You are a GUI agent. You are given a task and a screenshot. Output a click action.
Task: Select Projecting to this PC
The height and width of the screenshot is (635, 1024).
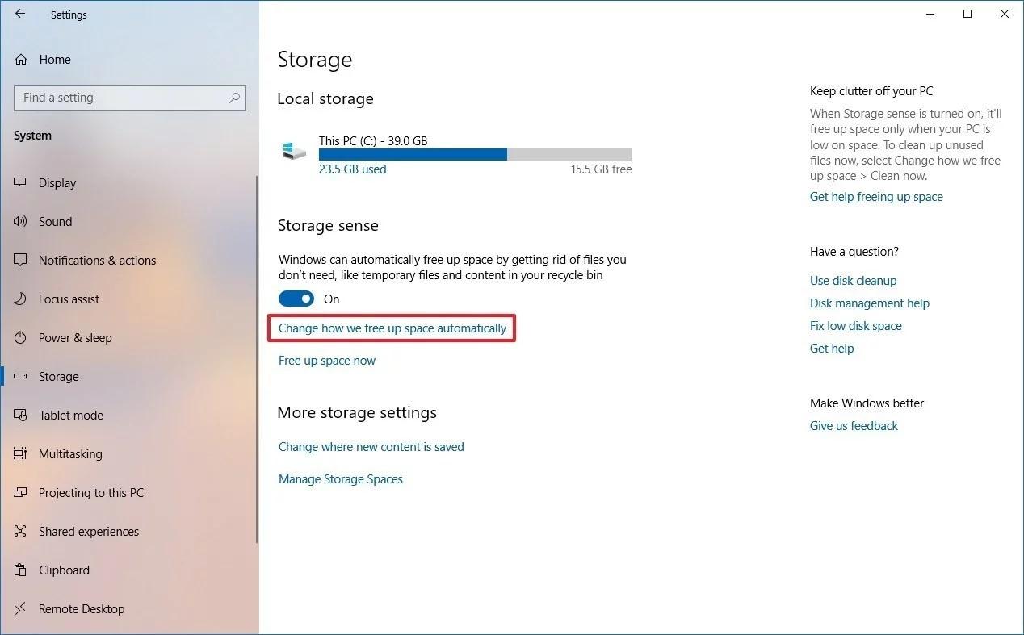pos(91,492)
